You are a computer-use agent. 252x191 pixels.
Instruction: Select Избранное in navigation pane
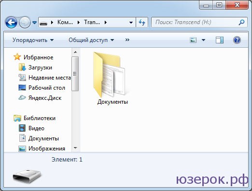tap(38, 57)
